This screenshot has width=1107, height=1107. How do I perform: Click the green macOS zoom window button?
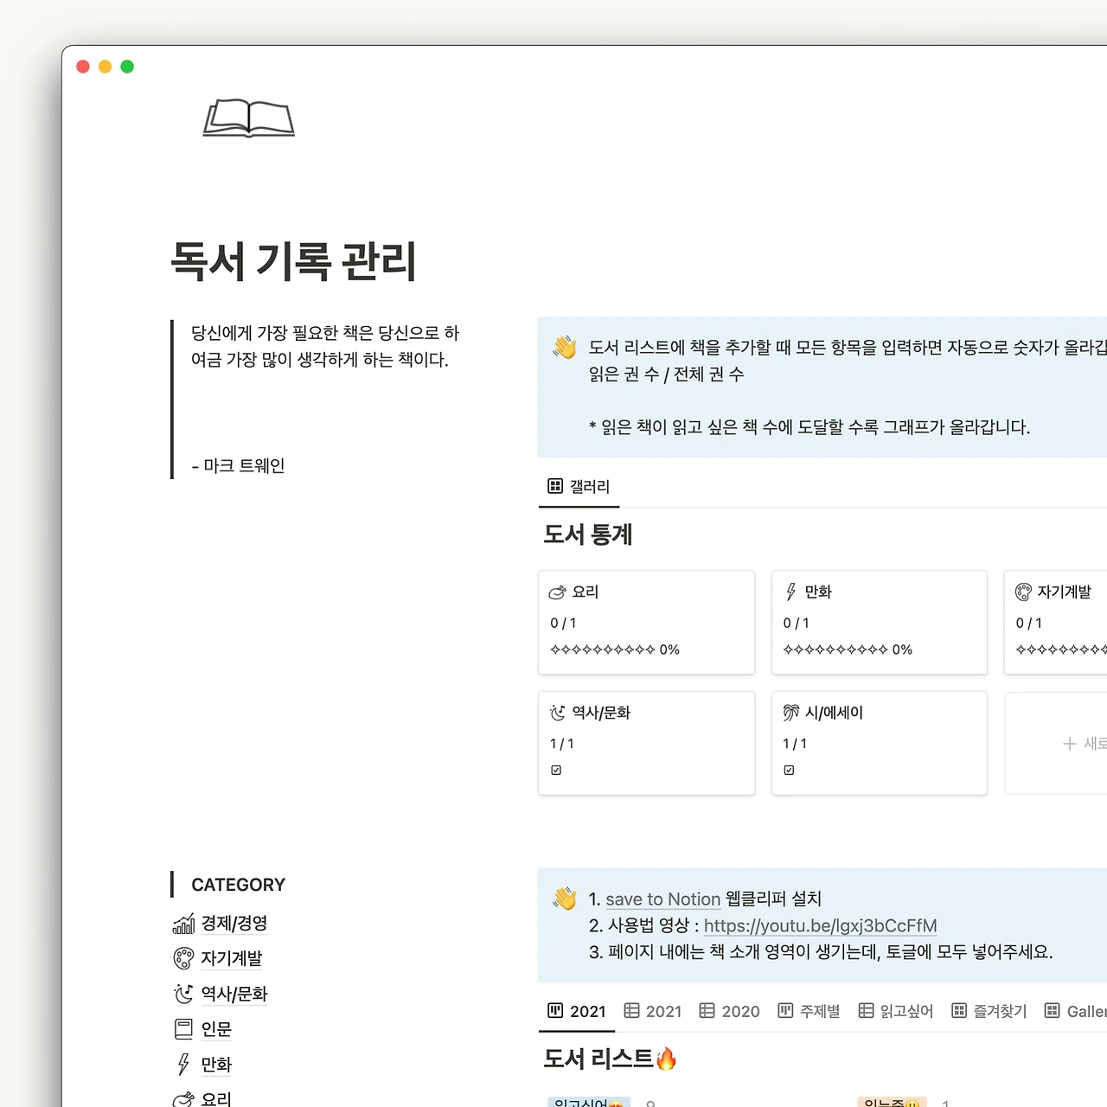127,67
